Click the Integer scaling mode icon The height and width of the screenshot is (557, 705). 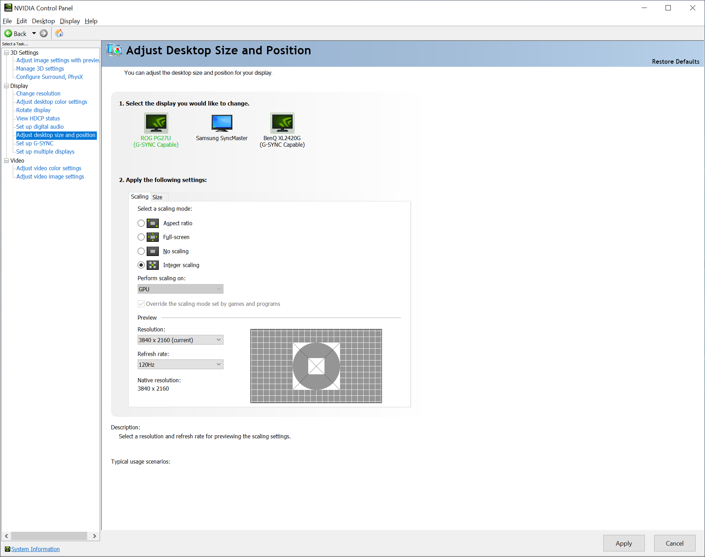[153, 265]
